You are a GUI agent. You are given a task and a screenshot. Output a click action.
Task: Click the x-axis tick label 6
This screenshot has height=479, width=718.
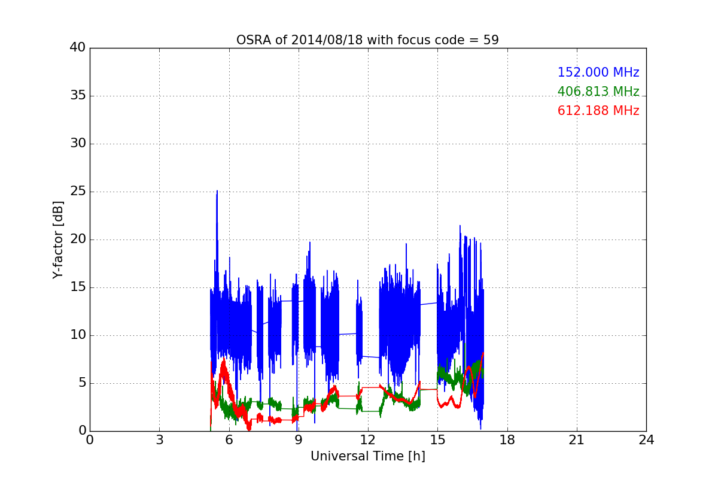[x=229, y=440]
